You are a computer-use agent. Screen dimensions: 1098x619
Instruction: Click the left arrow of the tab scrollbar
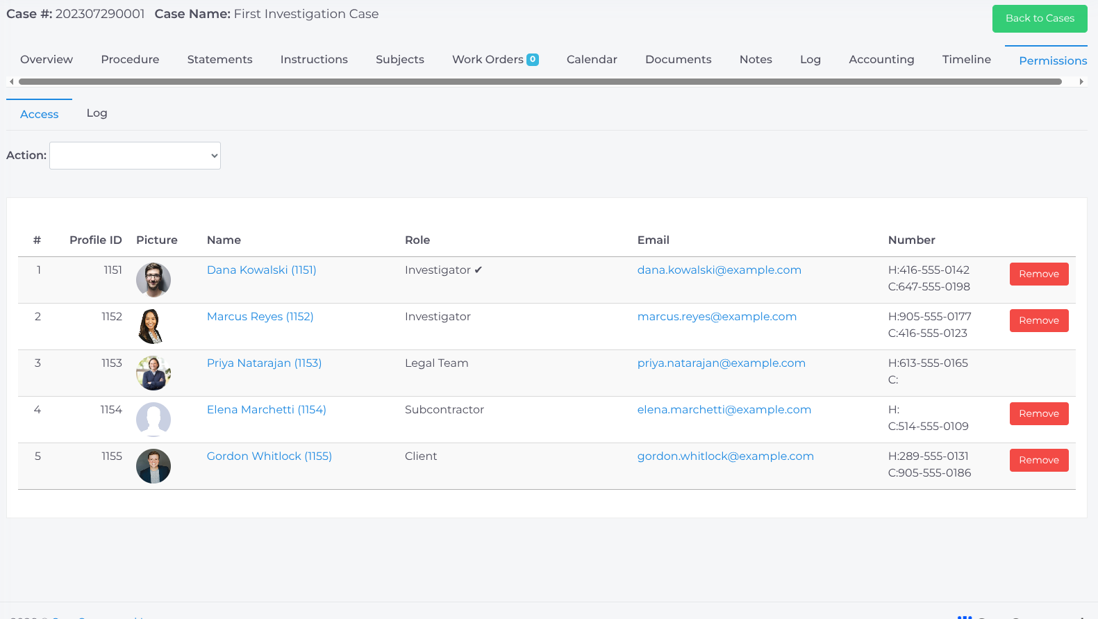pyautogui.click(x=11, y=82)
